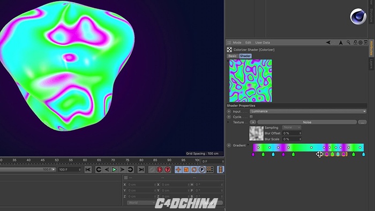Click the rotation keyframe icon
Viewport: 375px width, 211px height.
coord(194,170)
